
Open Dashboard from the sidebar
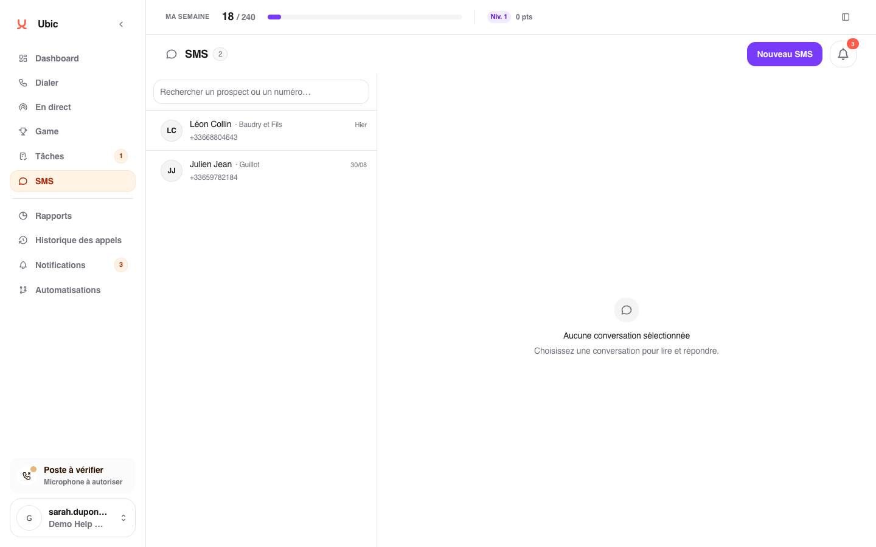(72, 58)
